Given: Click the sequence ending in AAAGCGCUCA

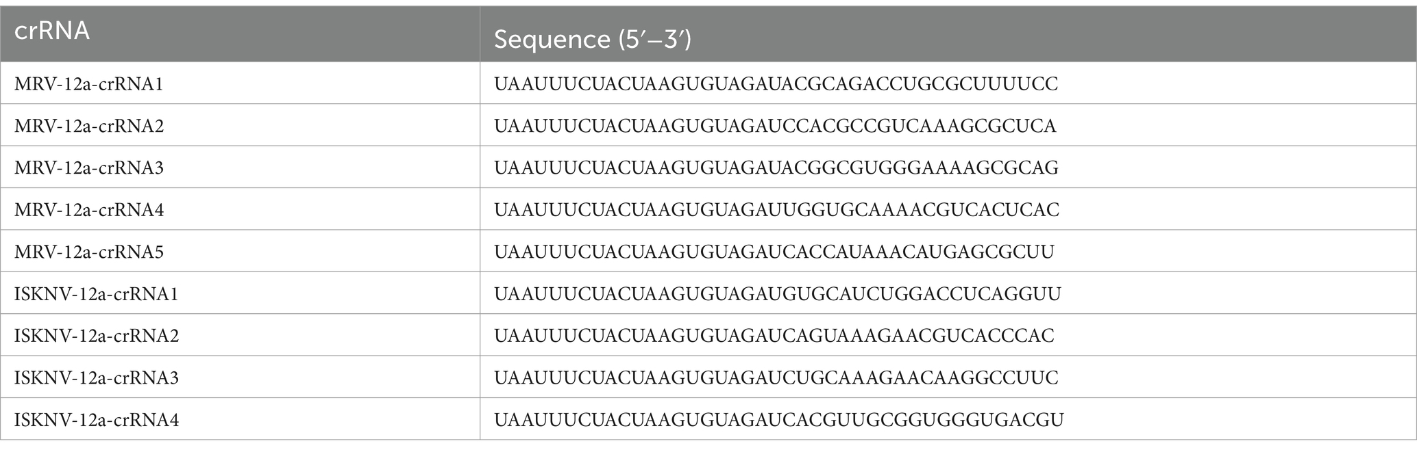Looking at the screenshot, I should click(775, 126).
